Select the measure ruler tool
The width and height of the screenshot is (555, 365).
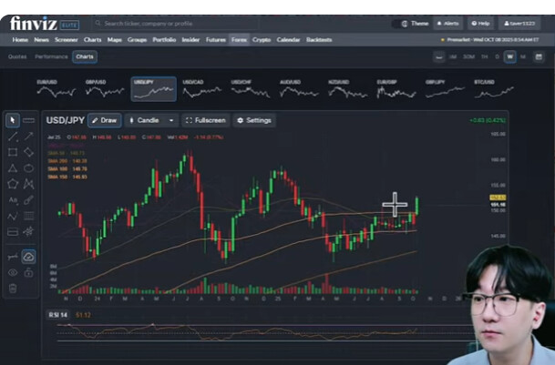[x=28, y=120]
